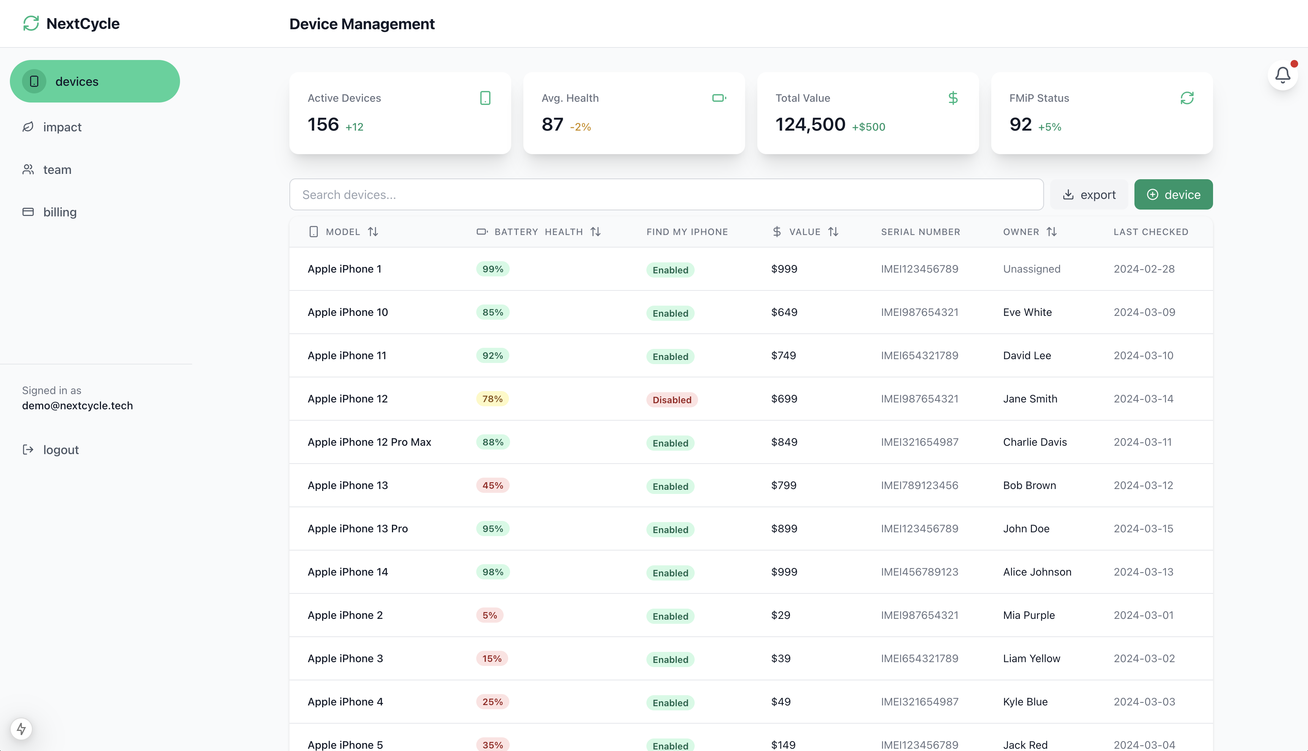Click the phone icon in devices tab
Viewport: 1308px width, 751px height.
click(x=34, y=82)
